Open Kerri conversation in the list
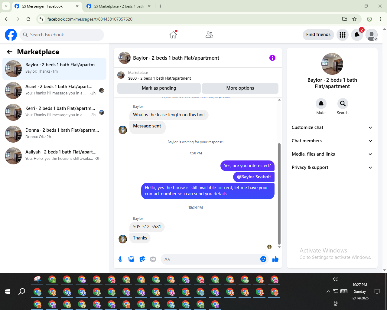This screenshot has width=387, height=310. tap(54, 112)
